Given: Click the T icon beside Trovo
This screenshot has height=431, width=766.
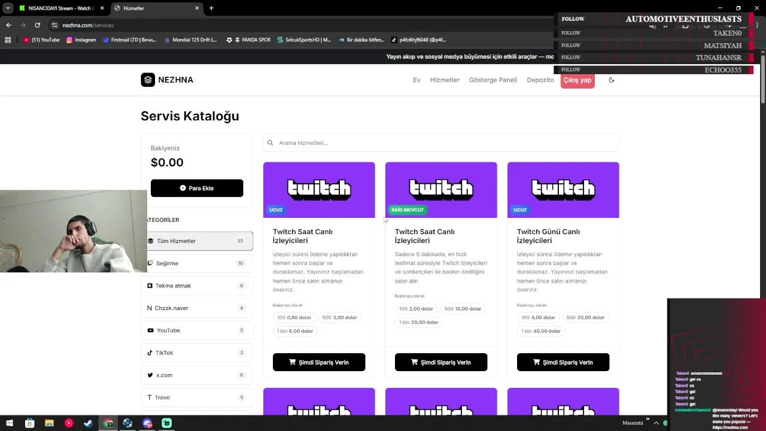Looking at the screenshot, I should tap(150, 397).
